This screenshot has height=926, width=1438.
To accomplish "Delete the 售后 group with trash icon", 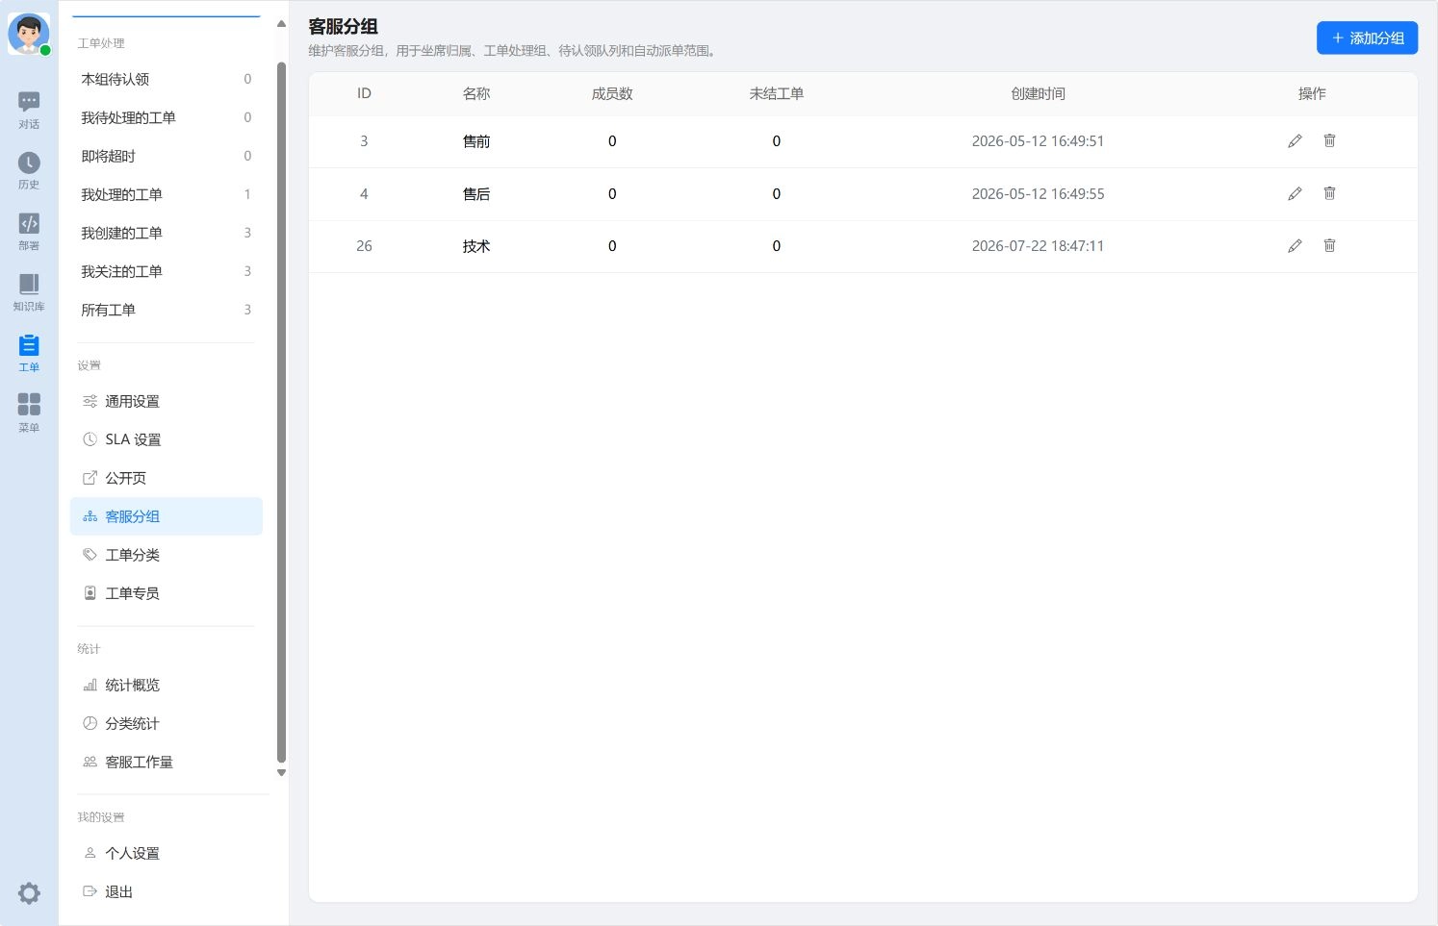I will click(1329, 193).
